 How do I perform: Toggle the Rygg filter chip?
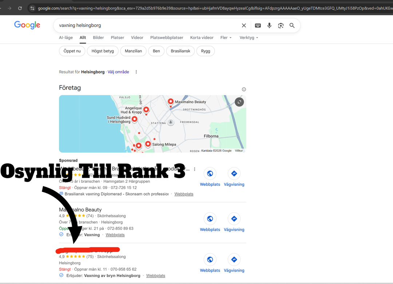tap(206, 51)
